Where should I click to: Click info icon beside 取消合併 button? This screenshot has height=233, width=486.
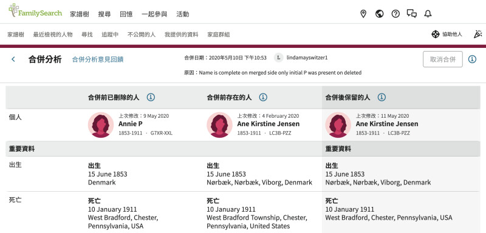[472, 59]
